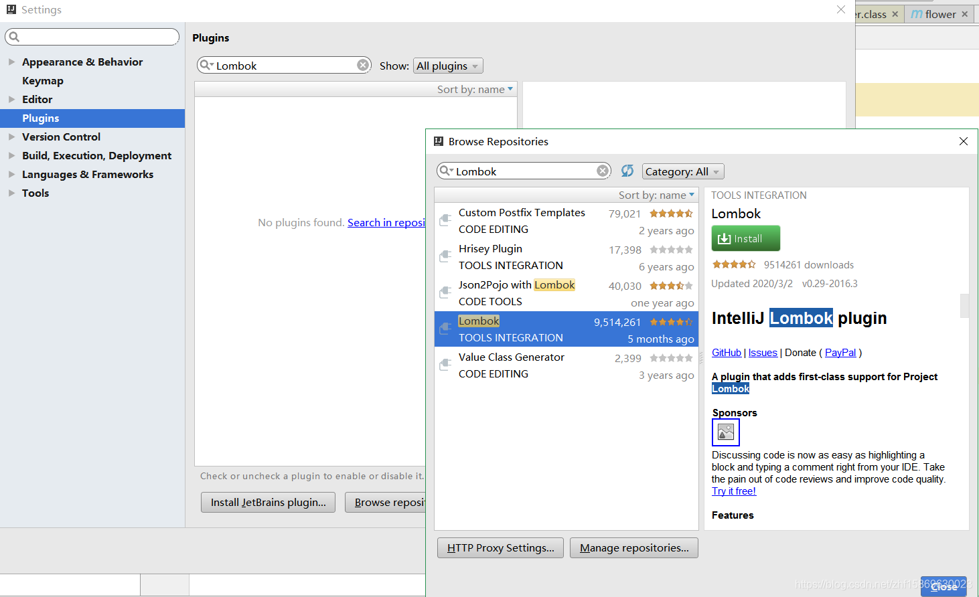Screen dimensions: 979x597
Task: Click the Settings window title icon
Action: coord(11,9)
